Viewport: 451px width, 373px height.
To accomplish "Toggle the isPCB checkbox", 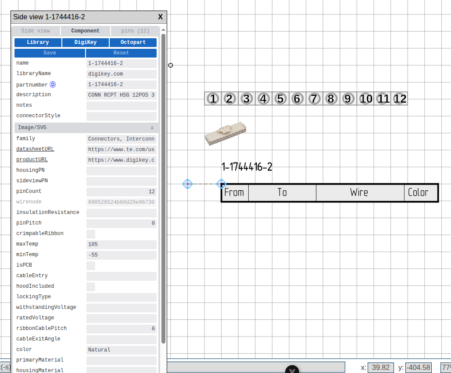I will 90,265.
